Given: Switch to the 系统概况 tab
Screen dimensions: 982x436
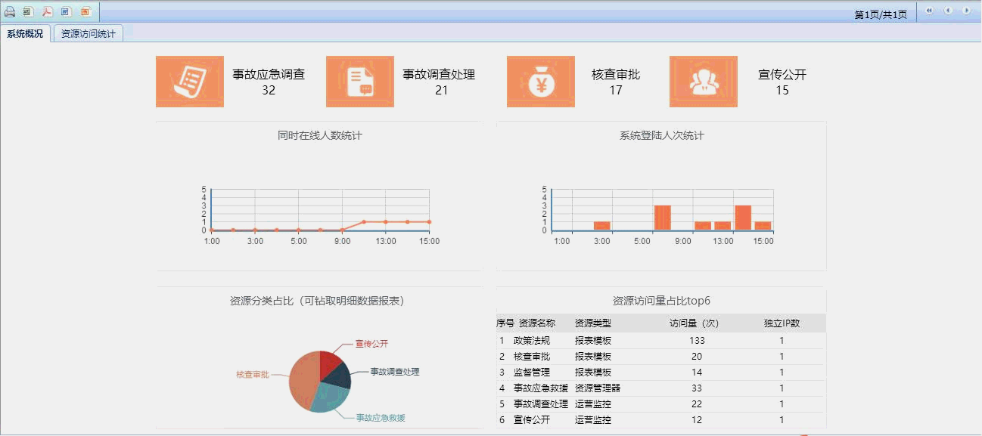Looking at the screenshot, I should [26, 34].
